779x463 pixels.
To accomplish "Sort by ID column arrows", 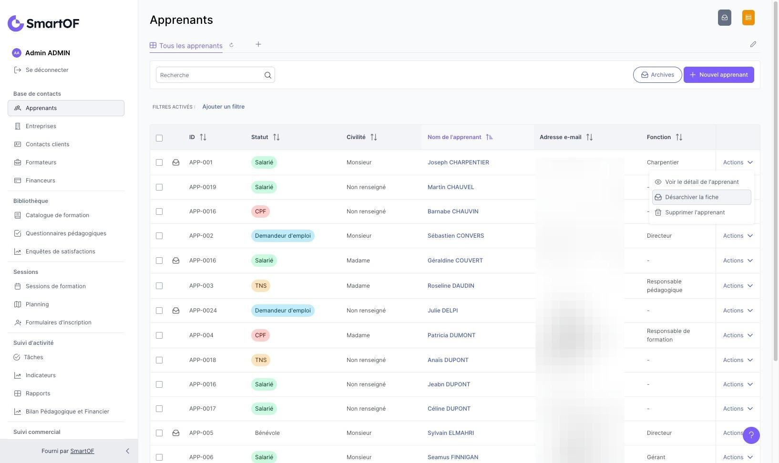I will 203,137.
